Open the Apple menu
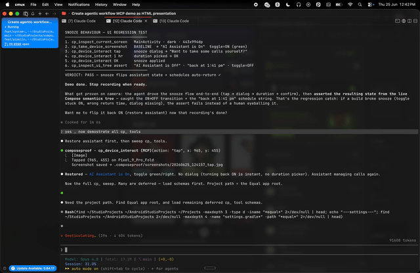The image size is (420, 273). pos(7,5)
